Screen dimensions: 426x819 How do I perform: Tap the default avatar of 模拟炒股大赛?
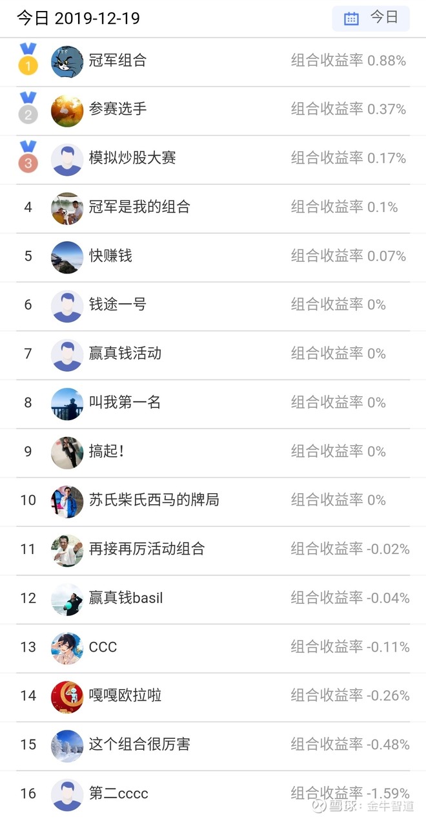point(67,160)
